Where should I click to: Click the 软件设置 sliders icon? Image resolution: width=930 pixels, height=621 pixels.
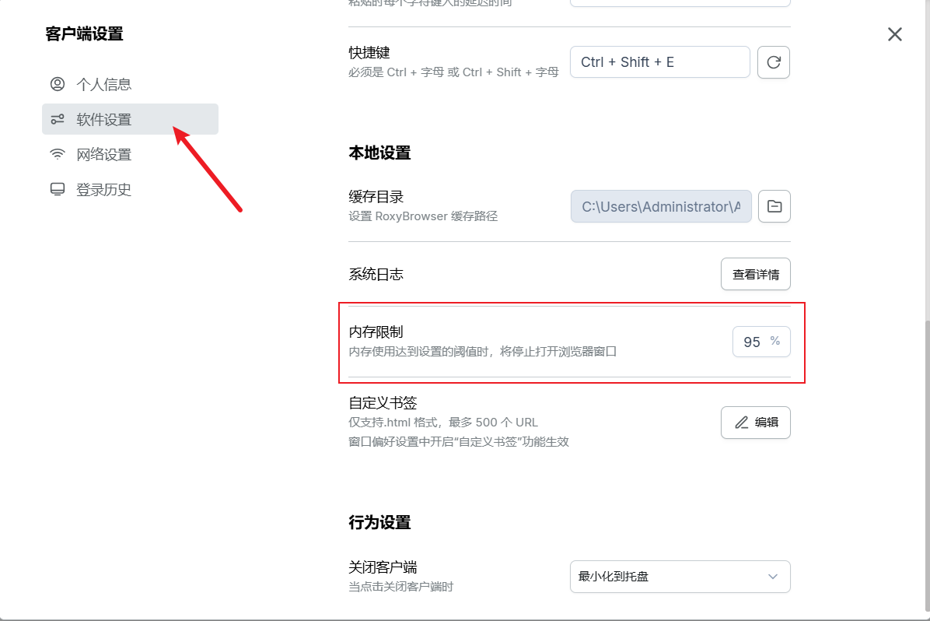tap(58, 119)
